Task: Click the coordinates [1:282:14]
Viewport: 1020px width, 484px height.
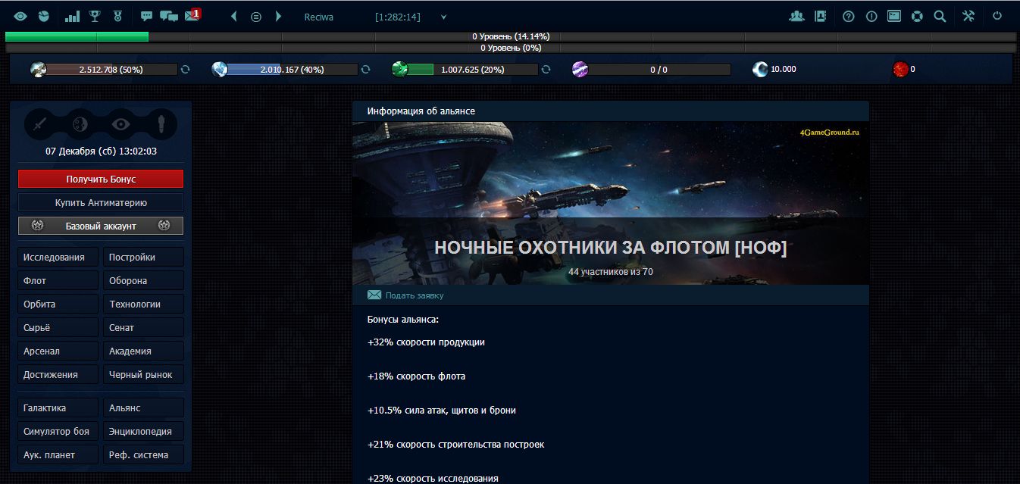Action: click(x=398, y=17)
